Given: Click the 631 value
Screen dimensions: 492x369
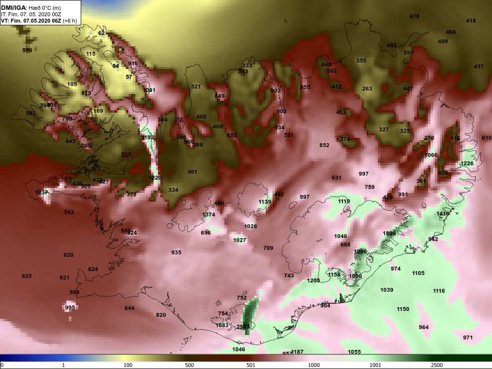Looking at the screenshot, I should click(x=337, y=178).
